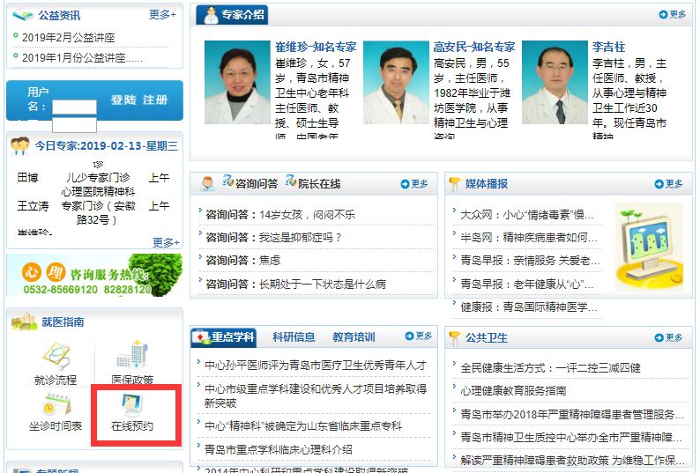This screenshot has height=473, width=700.
Task: Select the 教育培训 tab
Action: (354, 336)
